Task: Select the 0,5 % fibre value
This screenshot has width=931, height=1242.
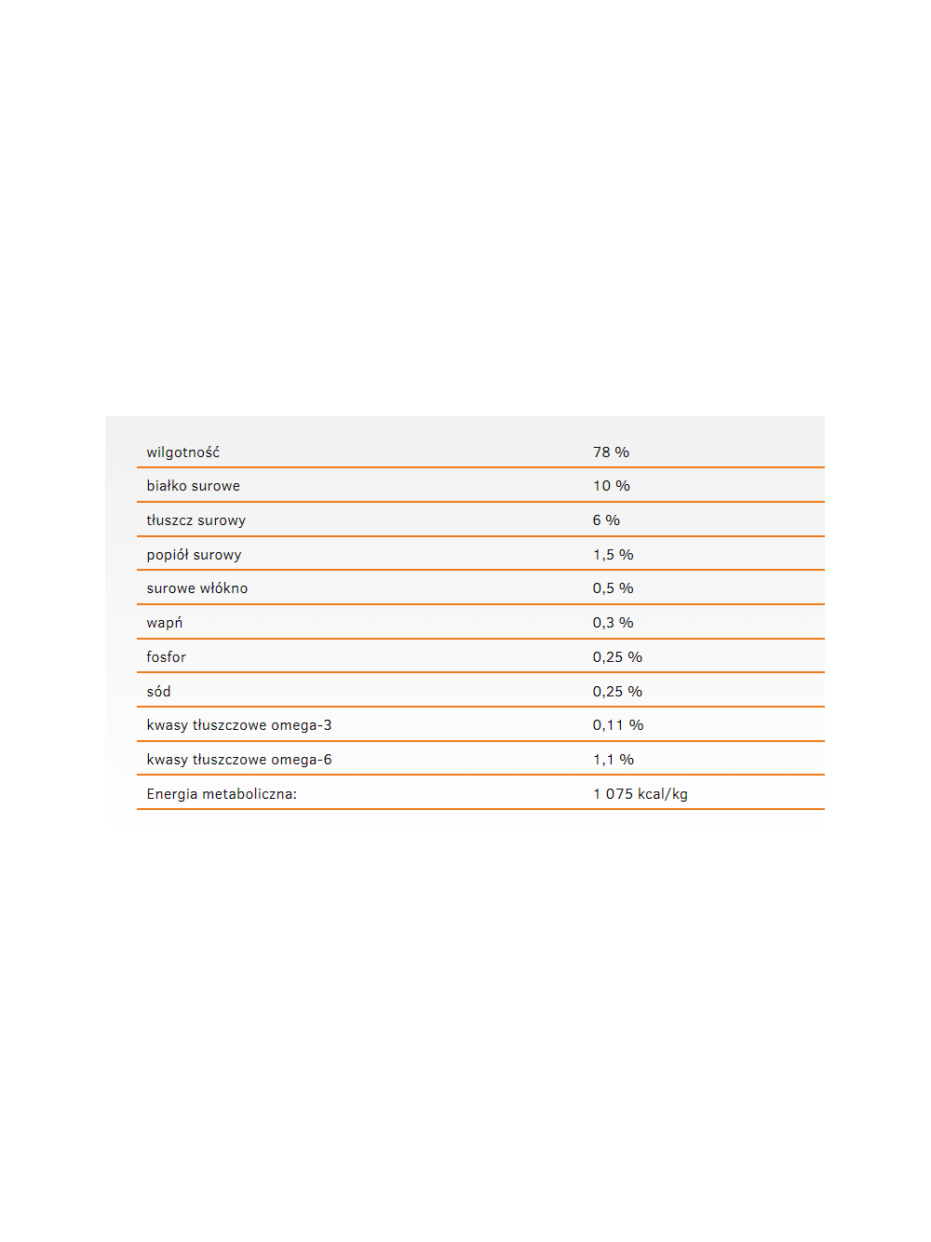Action: (x=613, y=588)
